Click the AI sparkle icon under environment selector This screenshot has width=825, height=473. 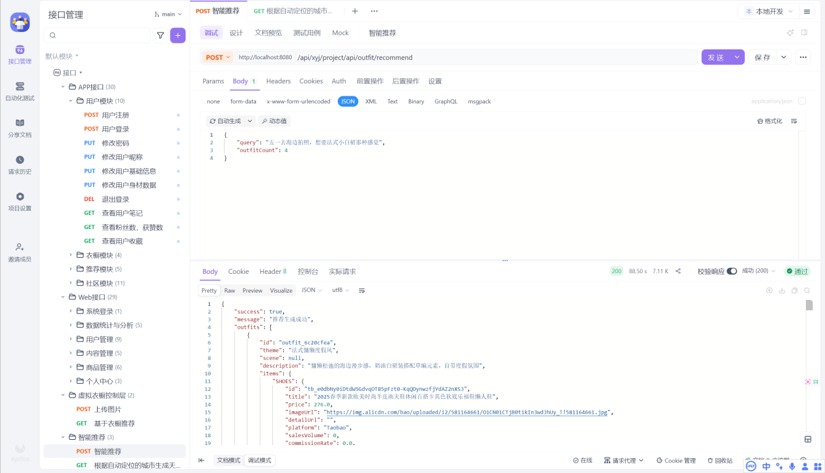(790, 33)
